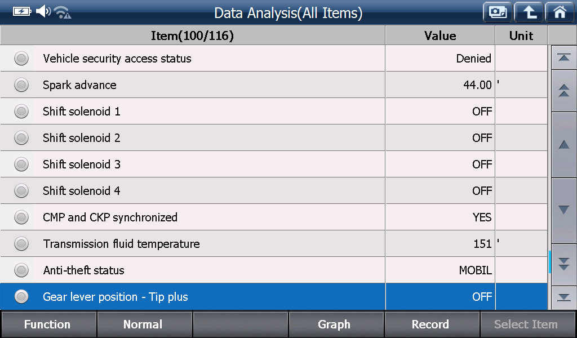Click the CMP and CKP synchronized row

274,217
